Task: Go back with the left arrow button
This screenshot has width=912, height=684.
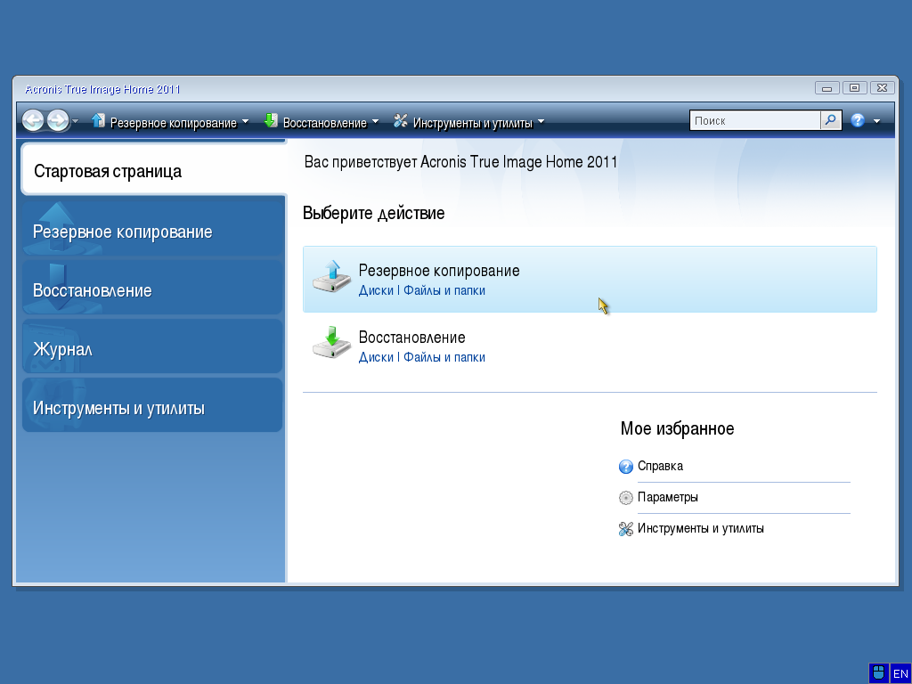Action: pos(33,121)
